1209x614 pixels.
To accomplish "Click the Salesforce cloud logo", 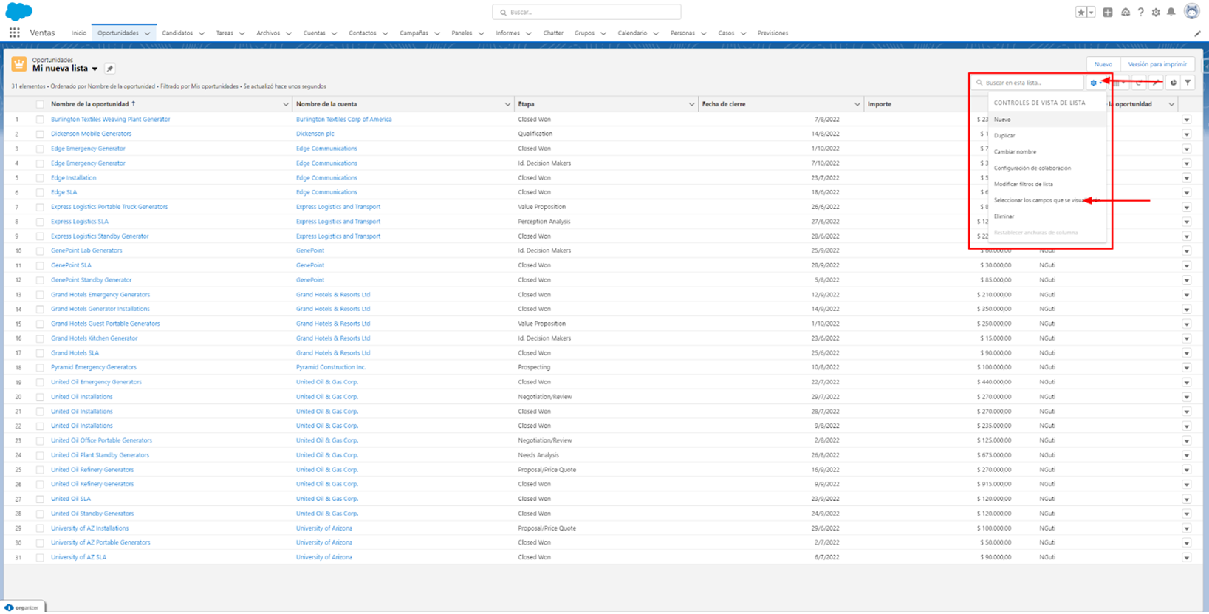I will (x=18, y=11).
